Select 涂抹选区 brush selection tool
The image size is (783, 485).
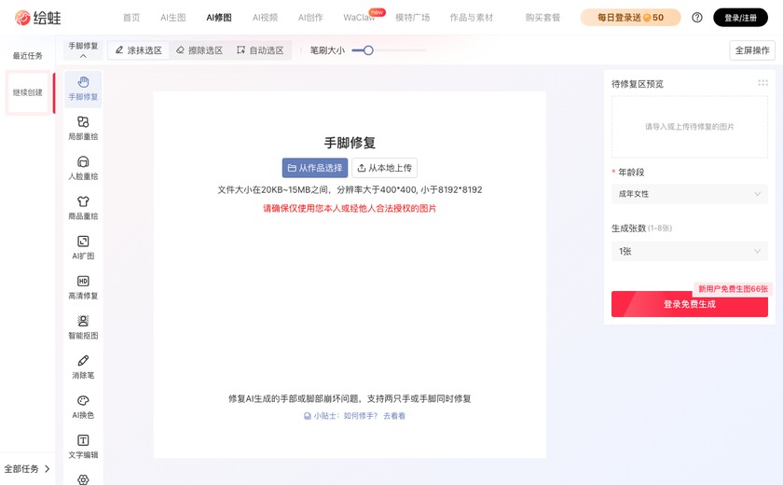[138, 50]
